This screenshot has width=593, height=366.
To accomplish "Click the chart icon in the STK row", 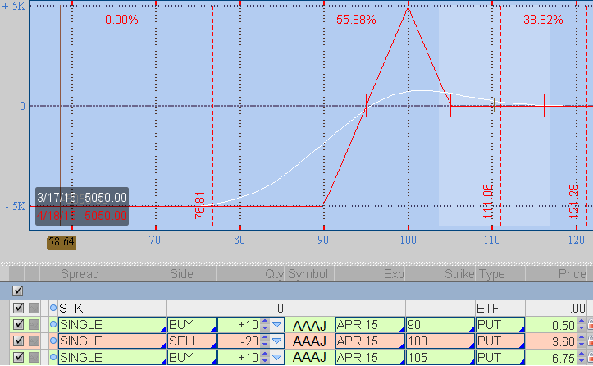I will pos(34,308).
